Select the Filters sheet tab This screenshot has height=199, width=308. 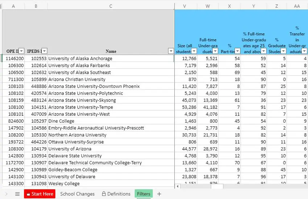[x=143, y=194]
